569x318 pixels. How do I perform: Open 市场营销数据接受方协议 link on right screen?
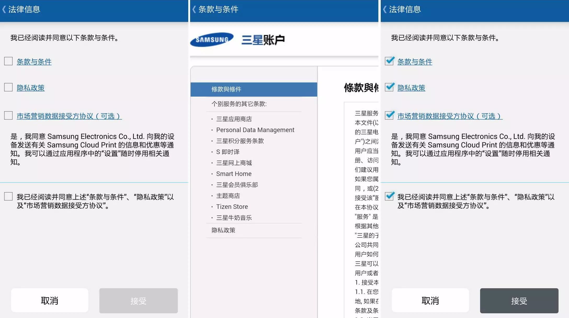coord(450,116)
